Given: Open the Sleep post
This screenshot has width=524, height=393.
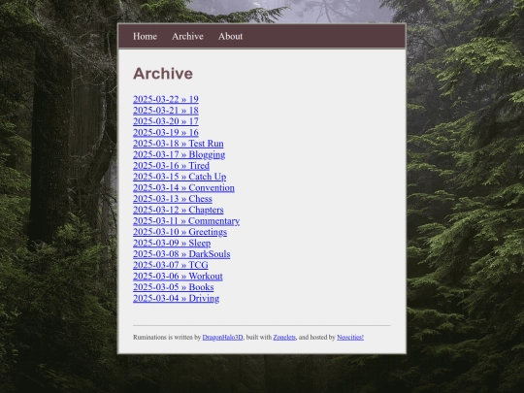Looking at the screenshot, I should pyautogui.click(x=172, y=243).
